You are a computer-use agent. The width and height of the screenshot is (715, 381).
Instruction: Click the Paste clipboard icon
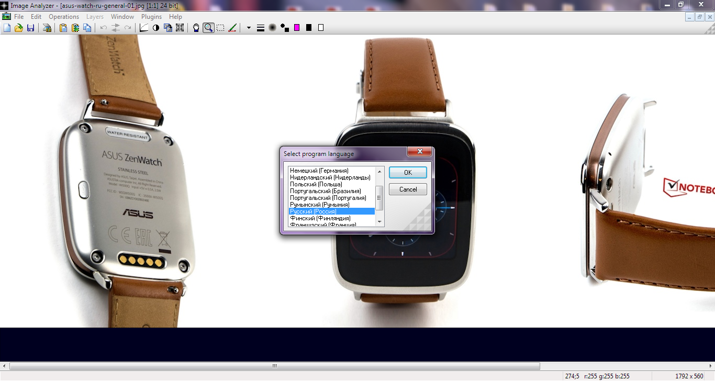pos(63,28)
